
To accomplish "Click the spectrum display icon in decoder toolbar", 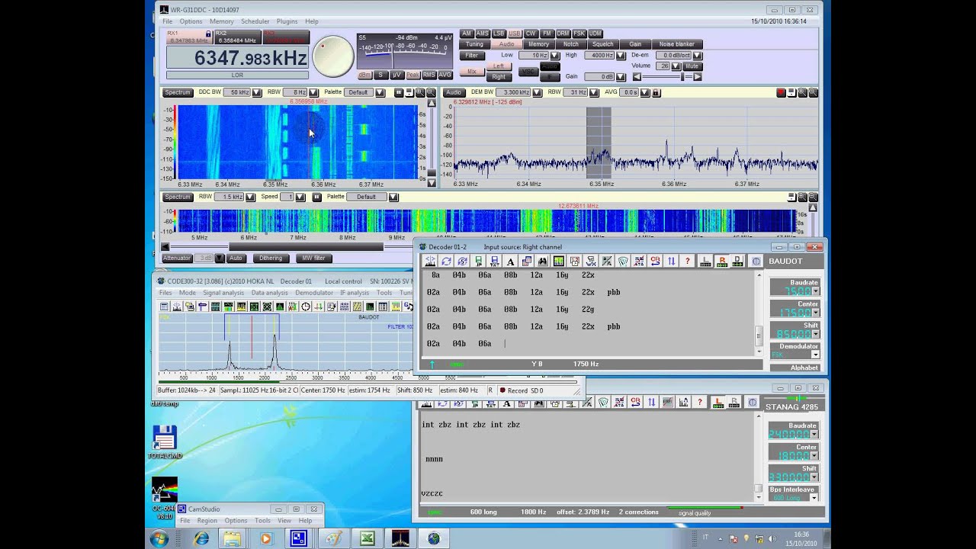I will pyautogui.click(x=558, y=261).
